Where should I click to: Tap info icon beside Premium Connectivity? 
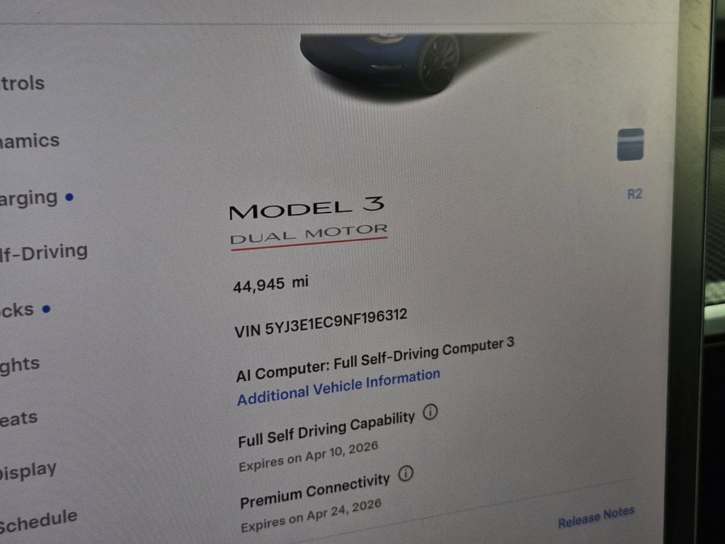406,473
